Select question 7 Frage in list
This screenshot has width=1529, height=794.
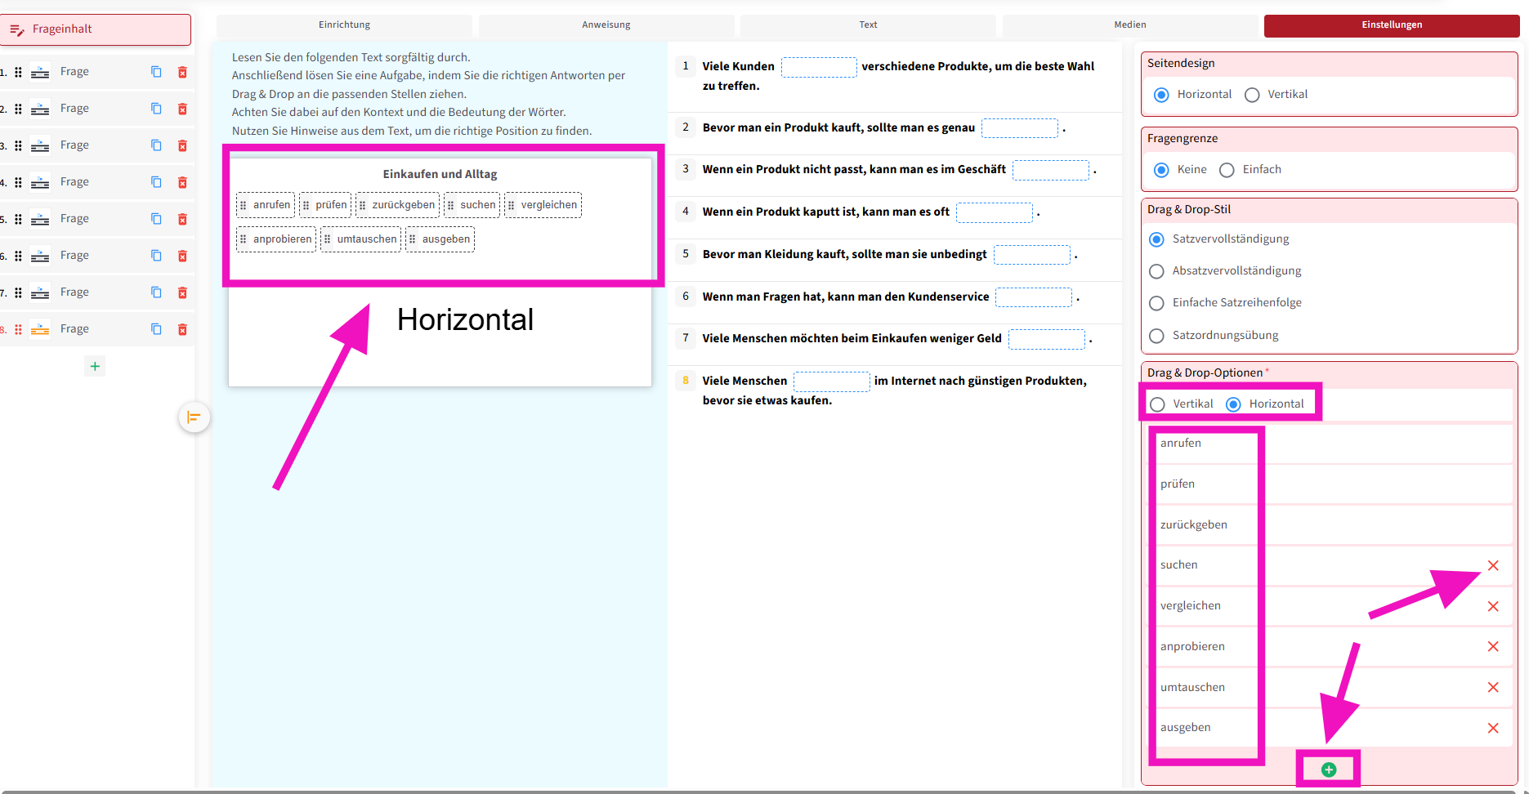74,292
